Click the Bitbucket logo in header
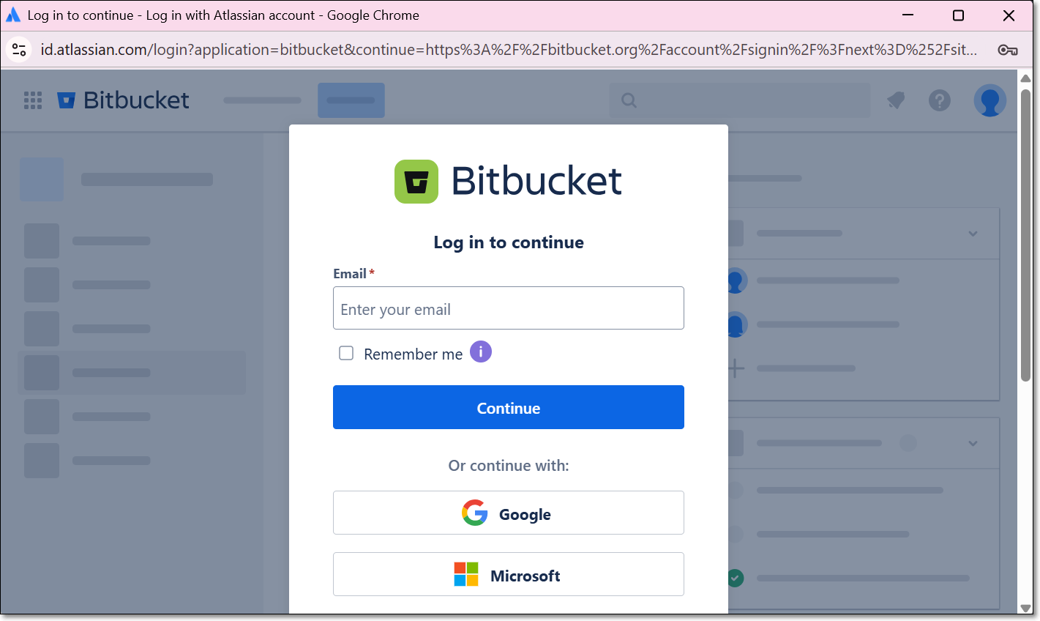This screenshot has width=1040, height=621. pos(123,100)
